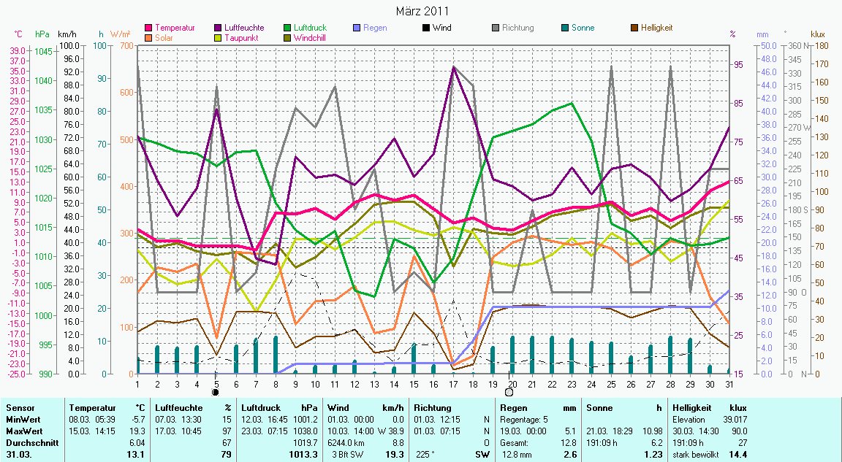
Task: Click the hPa axis unit label
Action: pos(42,34)
